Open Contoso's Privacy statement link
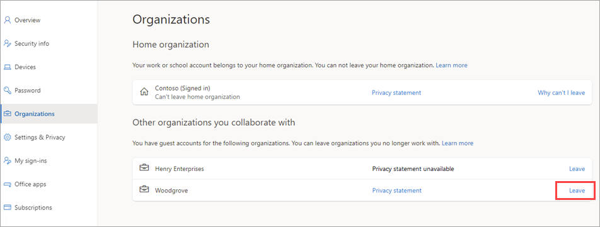Screen dimensions: 600x227 click(x=396, y=92)
